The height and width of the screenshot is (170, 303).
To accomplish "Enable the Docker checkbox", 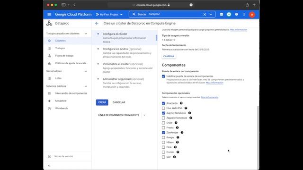I will [163, 152].
